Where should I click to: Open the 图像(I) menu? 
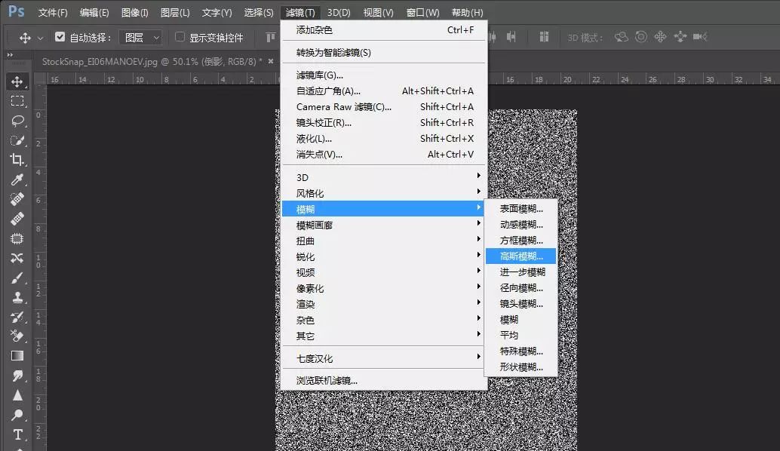pyautogui.click(x=135, y=12)
